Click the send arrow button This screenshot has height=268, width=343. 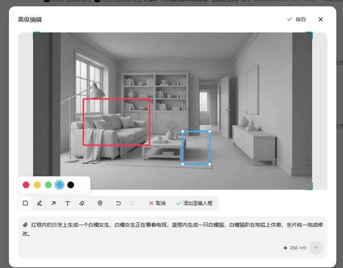pyautogui.click(x=316, y=248)
